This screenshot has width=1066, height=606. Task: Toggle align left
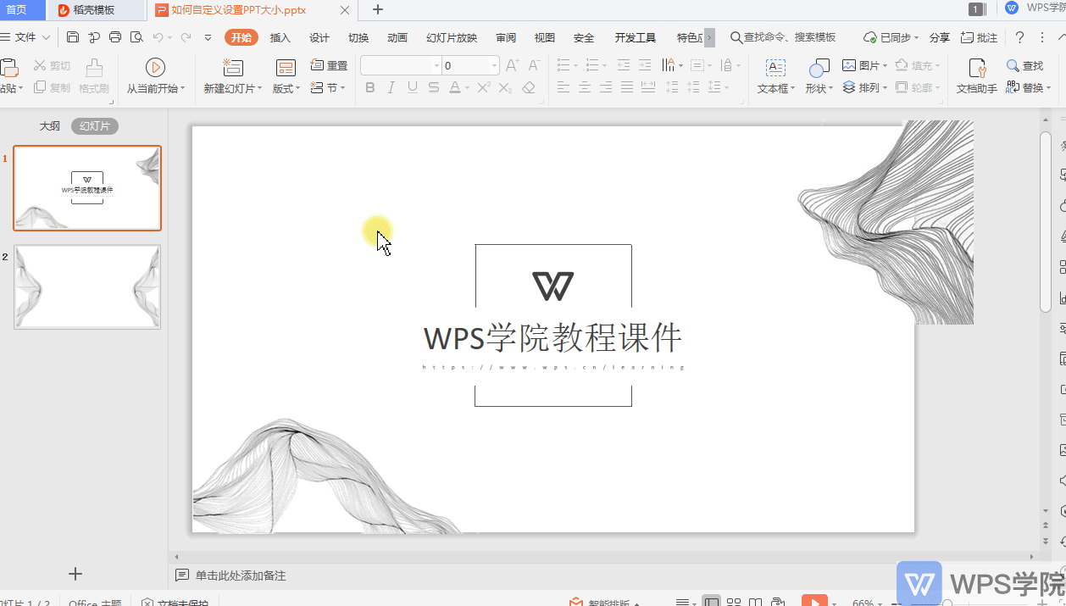coord(564,87)
